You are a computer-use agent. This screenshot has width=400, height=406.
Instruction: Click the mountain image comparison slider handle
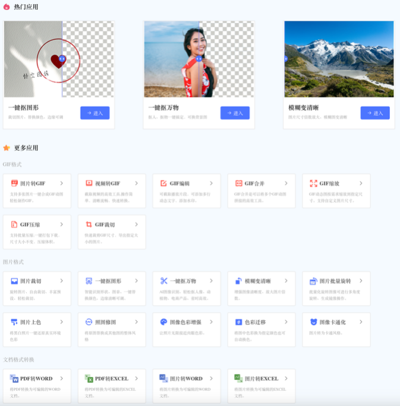tap(286, 59)
